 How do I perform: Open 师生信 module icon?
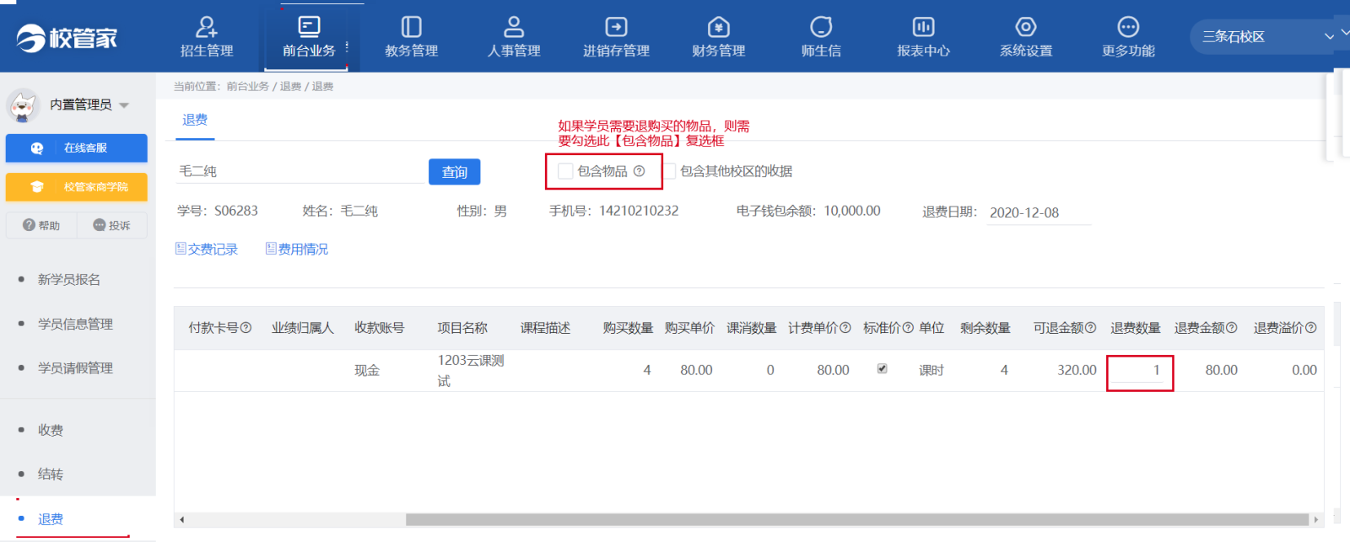click(x=821, y=27)
